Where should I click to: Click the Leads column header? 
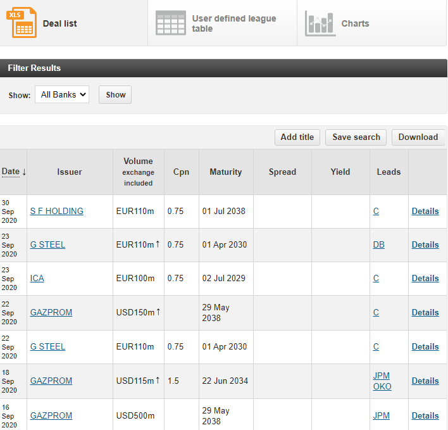coord(389,172)
